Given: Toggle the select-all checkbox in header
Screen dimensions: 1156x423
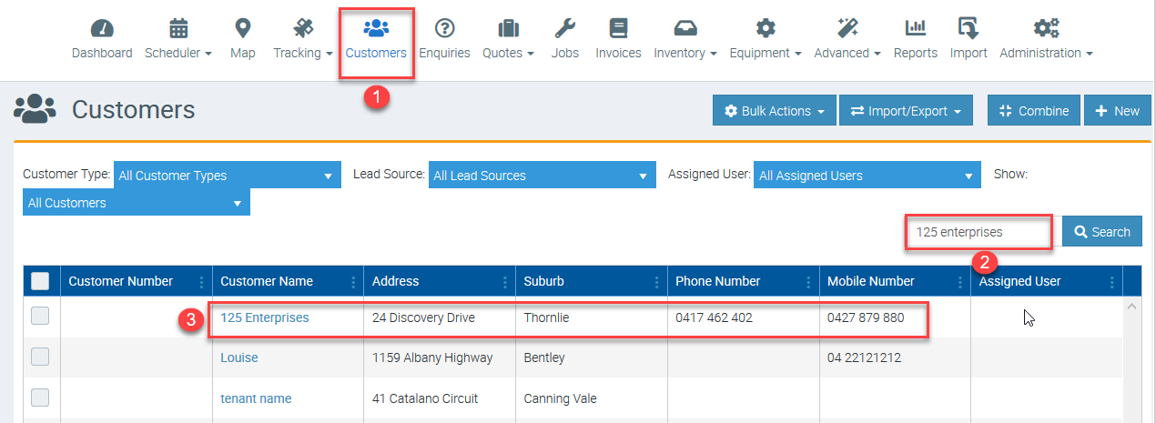Looking at the screenshot, I should [x=40, y=281].
